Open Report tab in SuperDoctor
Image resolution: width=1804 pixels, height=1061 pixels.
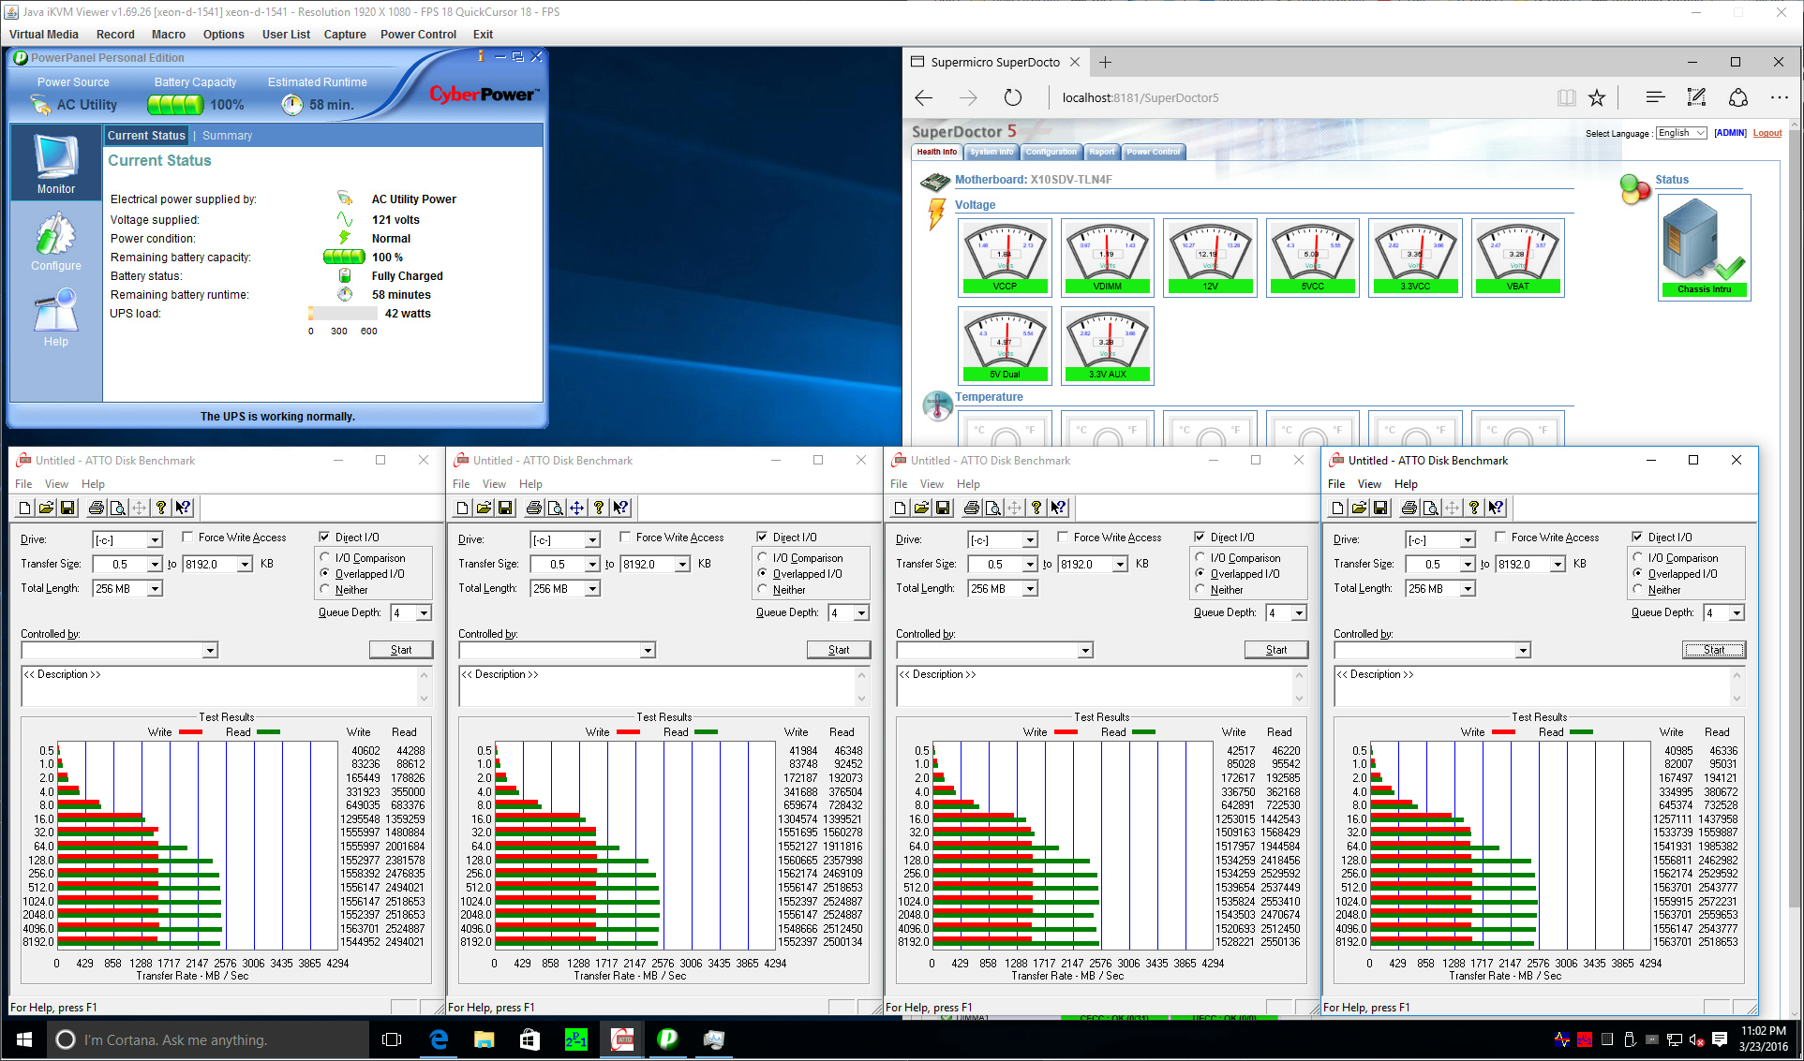[1102, 152]
